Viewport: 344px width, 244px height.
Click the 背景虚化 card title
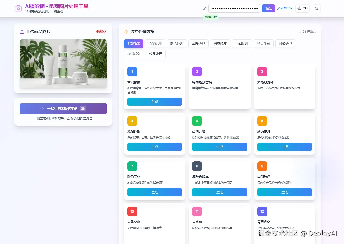(x=264, y=222)
